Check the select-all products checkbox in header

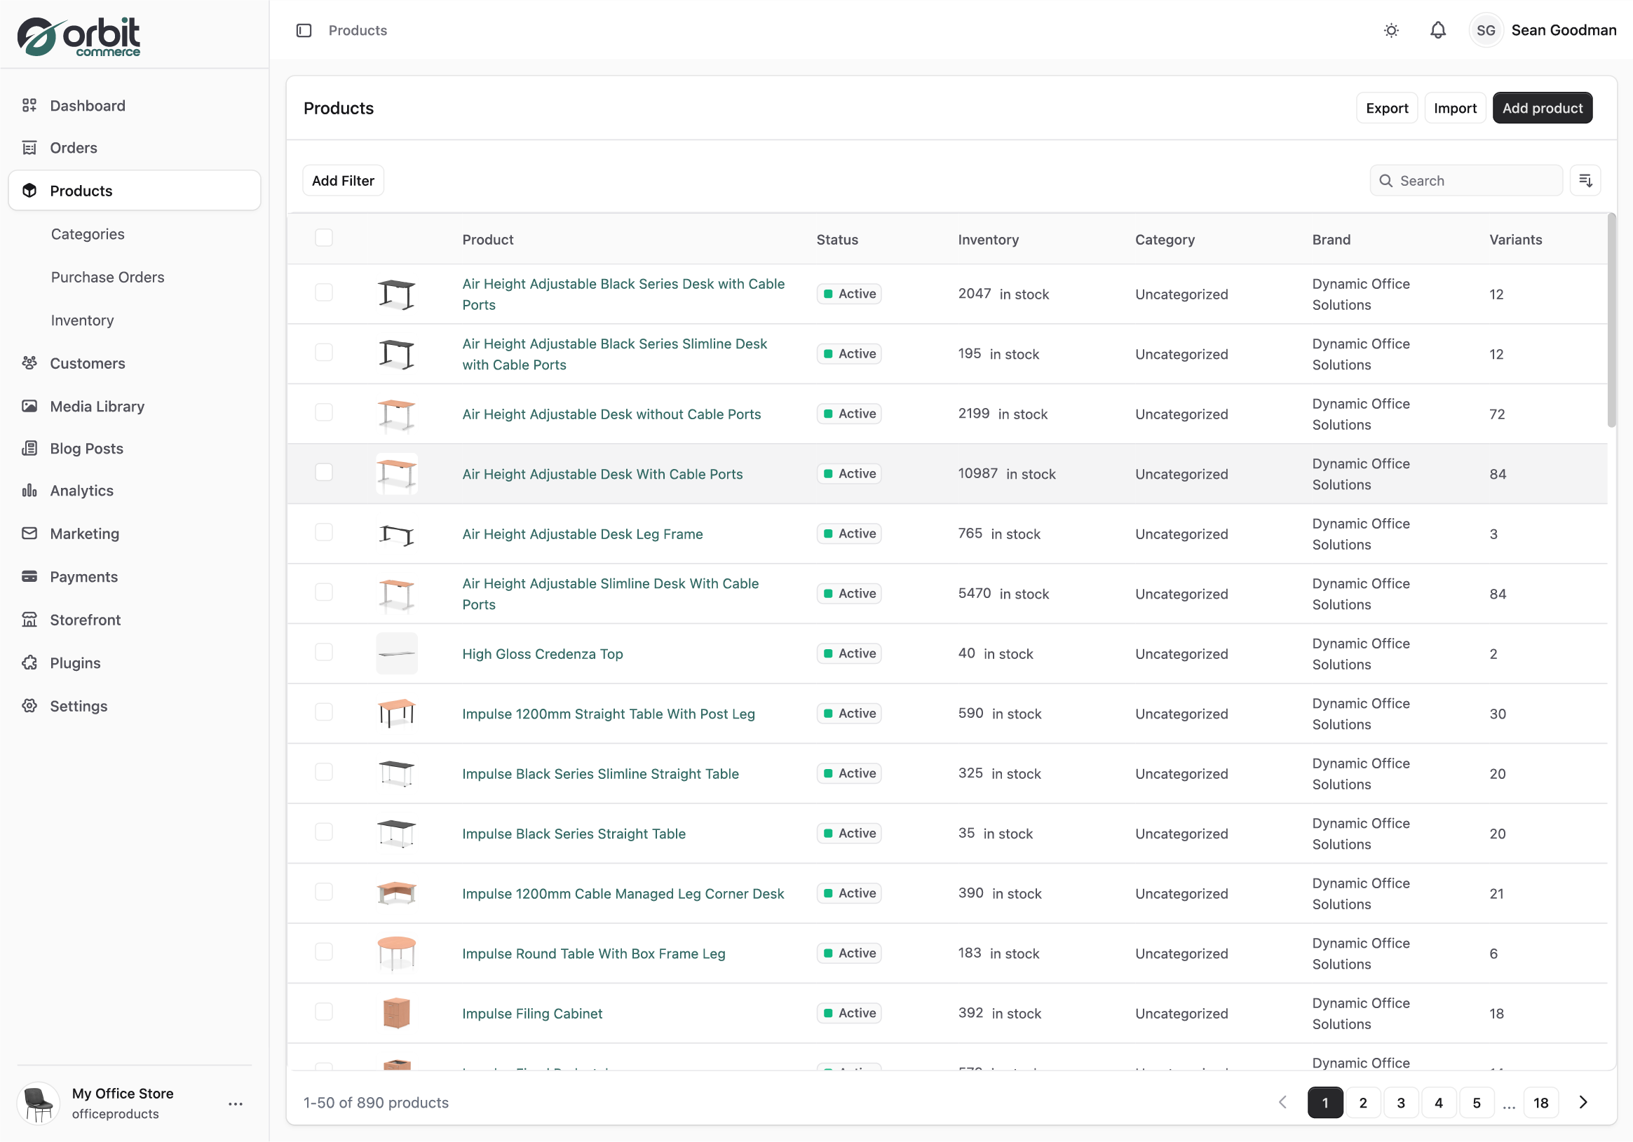(x=324, y=238)
